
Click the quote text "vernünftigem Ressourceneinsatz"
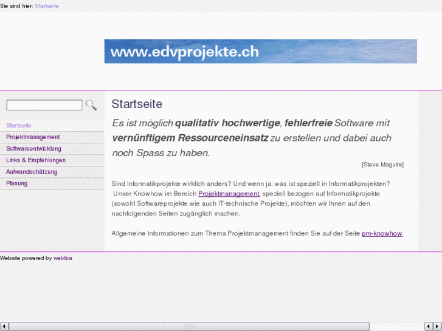tap(190, 138)
